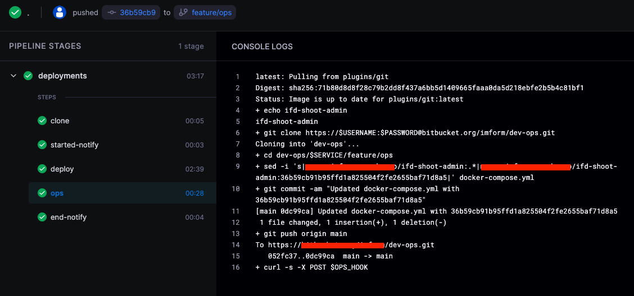Collapse the deployments stage chevron
The image size is (634, 296).
click(x=13, y=76)
